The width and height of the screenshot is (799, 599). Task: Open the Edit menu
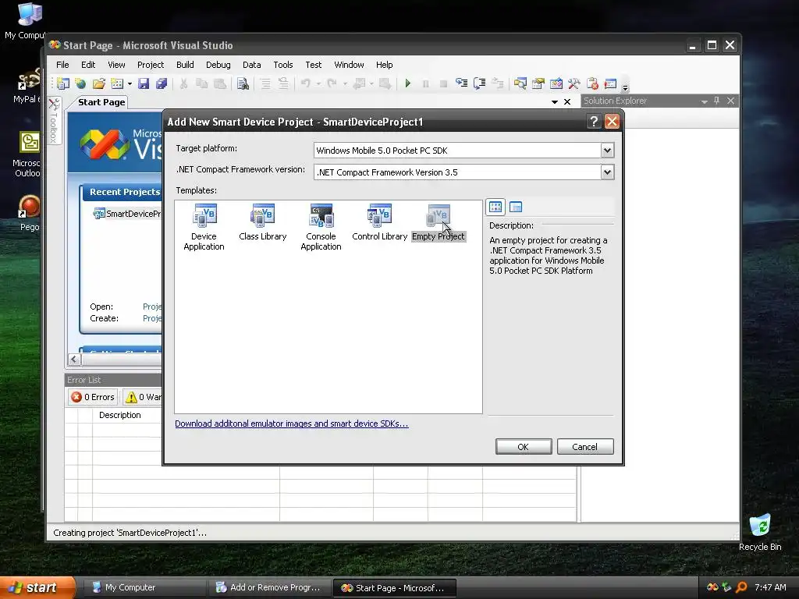click(88, 65)
